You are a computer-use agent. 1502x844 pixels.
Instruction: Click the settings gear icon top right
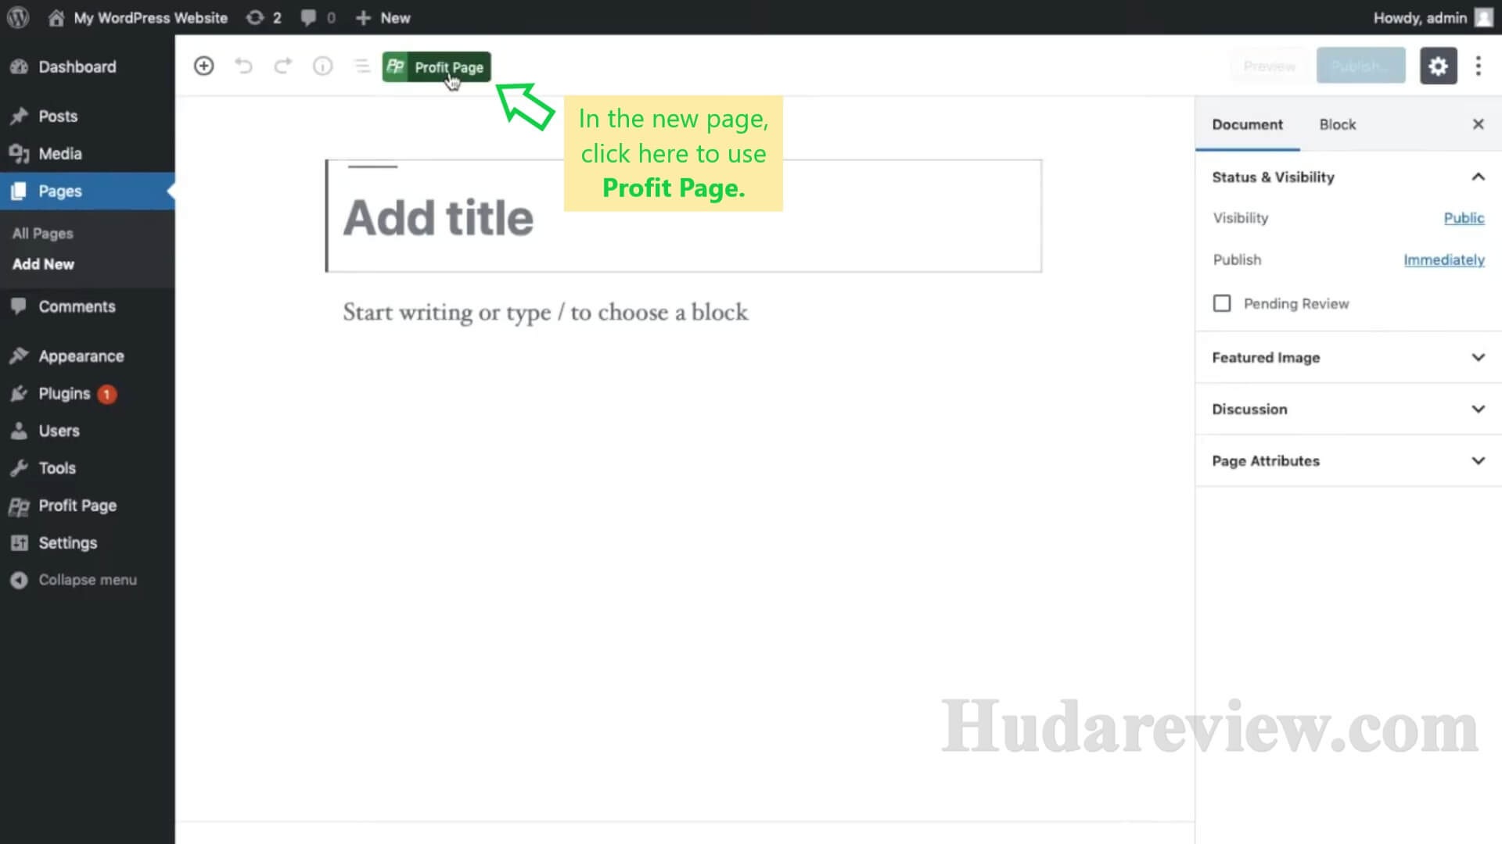(x=1438, y=66)
